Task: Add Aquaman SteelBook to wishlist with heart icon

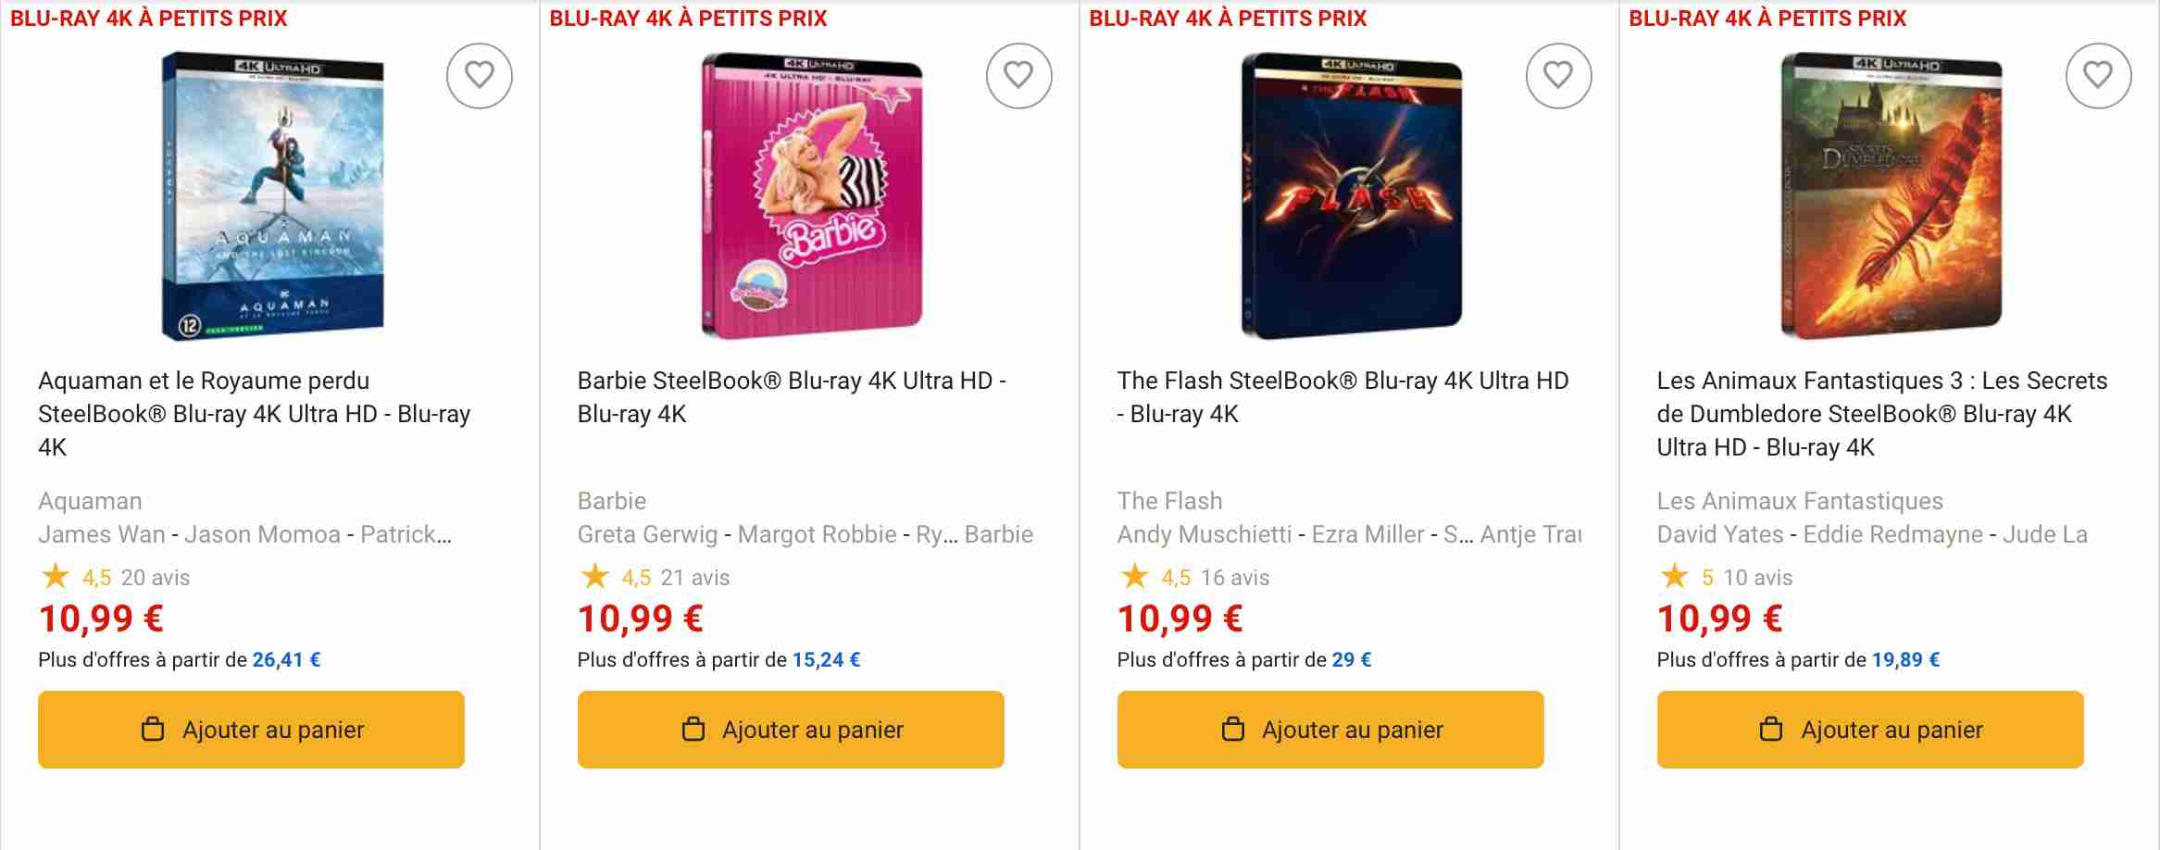Action: tap(479, 76)
